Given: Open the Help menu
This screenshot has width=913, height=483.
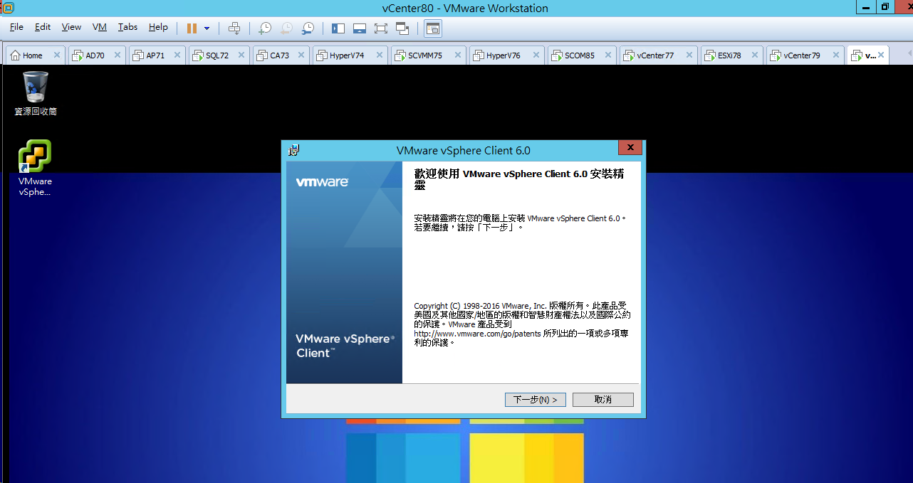Looking at the screenshot, I should (x=158, y=27).
